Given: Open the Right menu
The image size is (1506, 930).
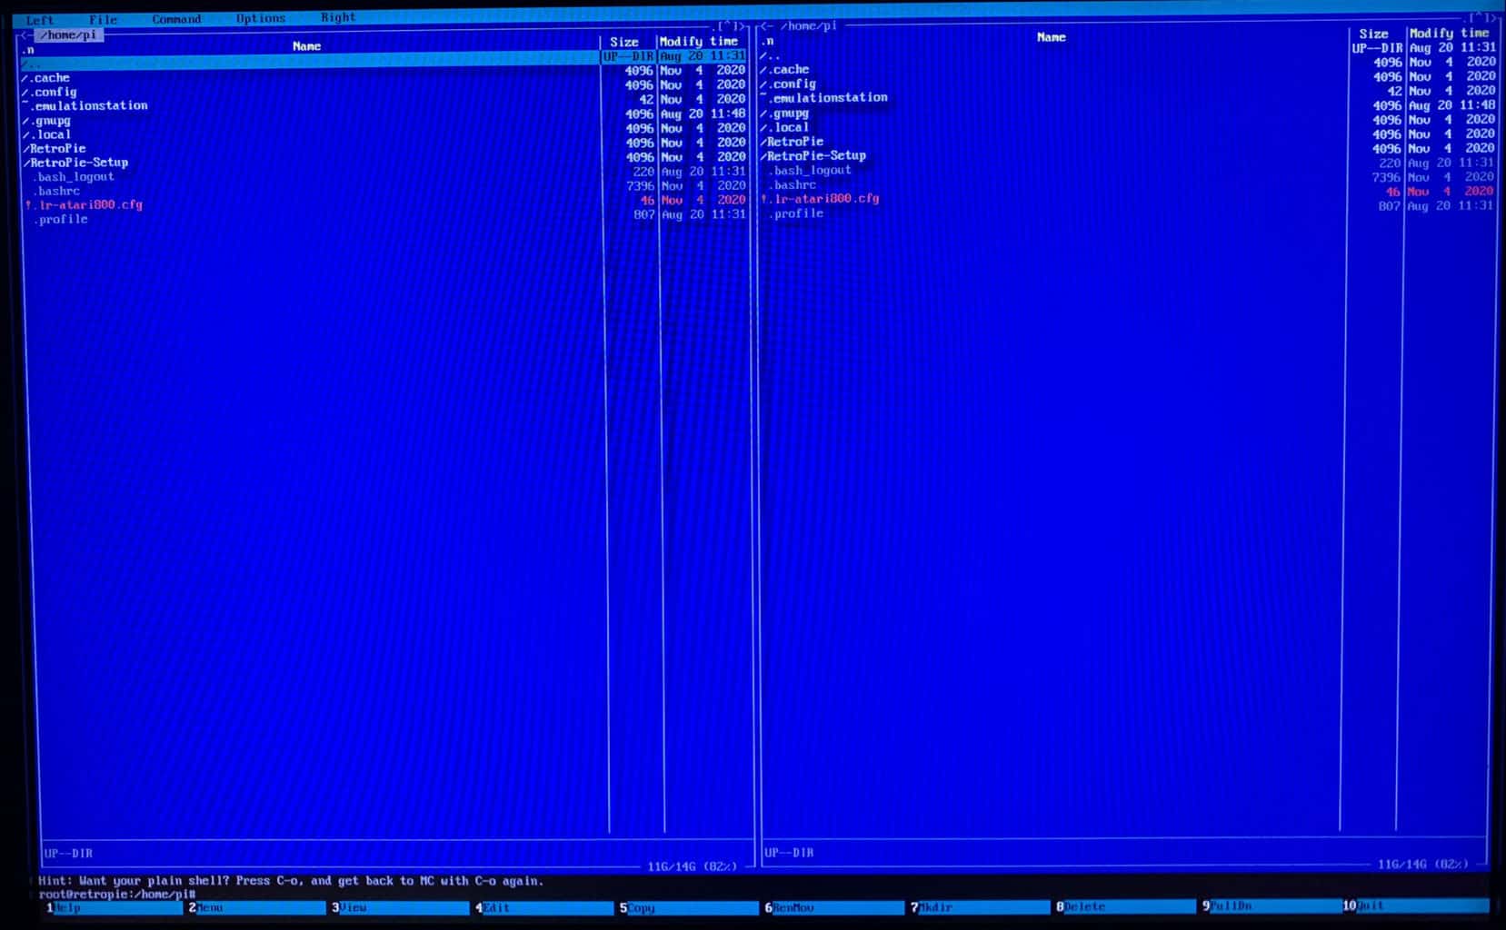Looking at the screenshot, I should tap(338, 17).
